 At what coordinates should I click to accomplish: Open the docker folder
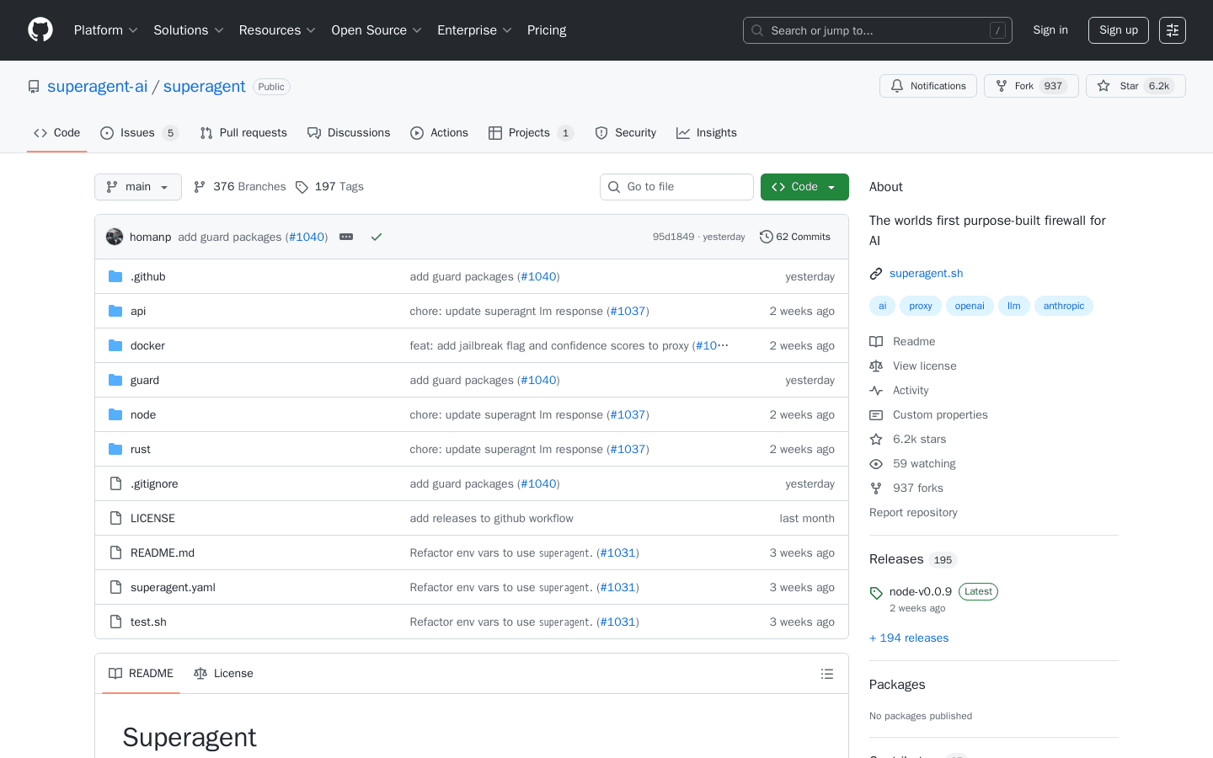click(x=147, y=345)
